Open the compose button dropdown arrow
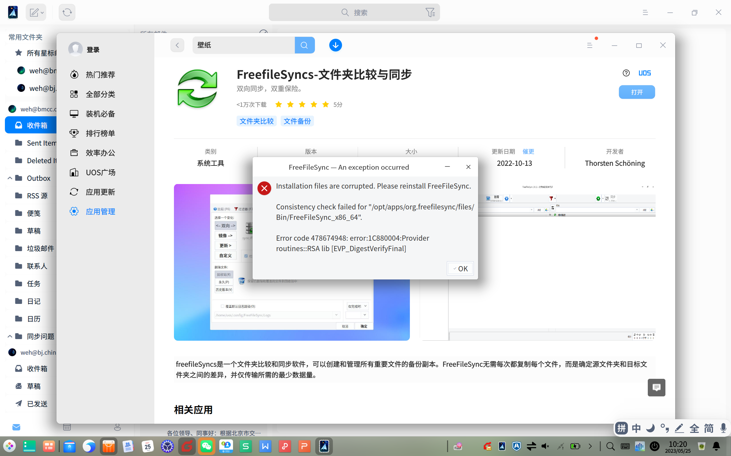This screenshot has width=731, height=456. [x=42, y=12]
